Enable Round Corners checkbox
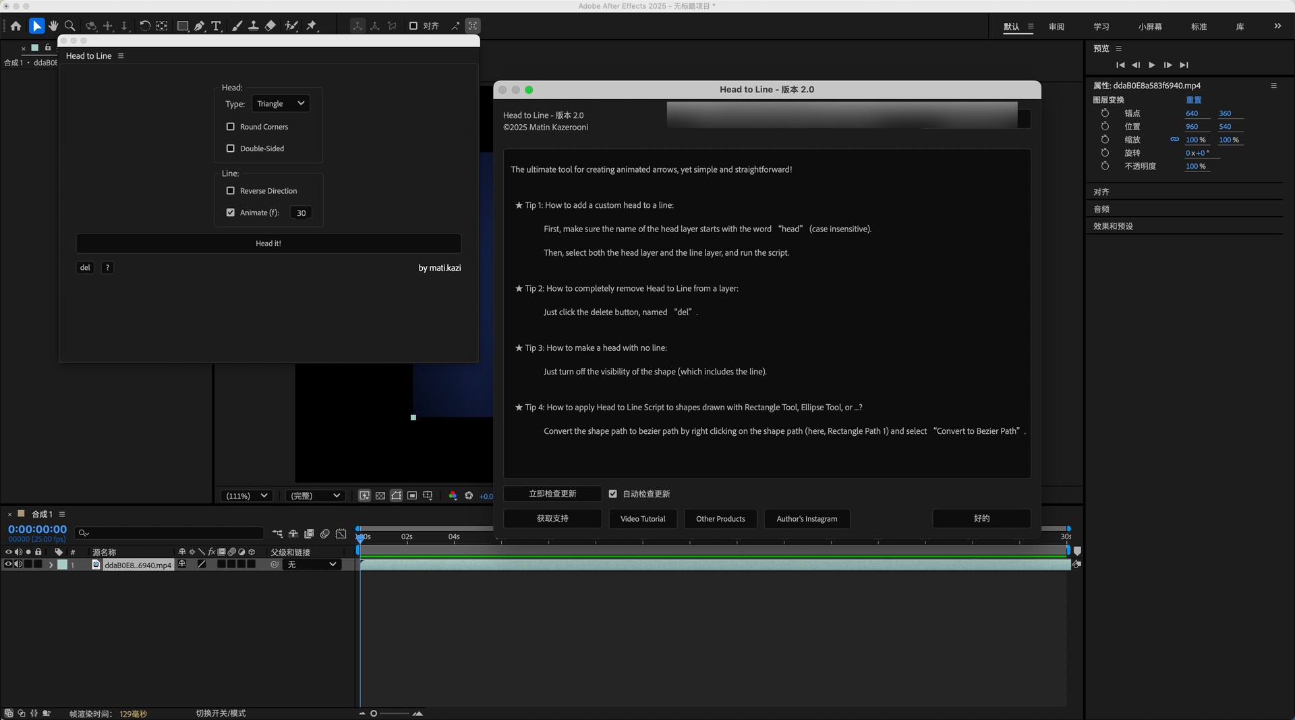This screenshot has height=720, width=1295. pos(231,127)
